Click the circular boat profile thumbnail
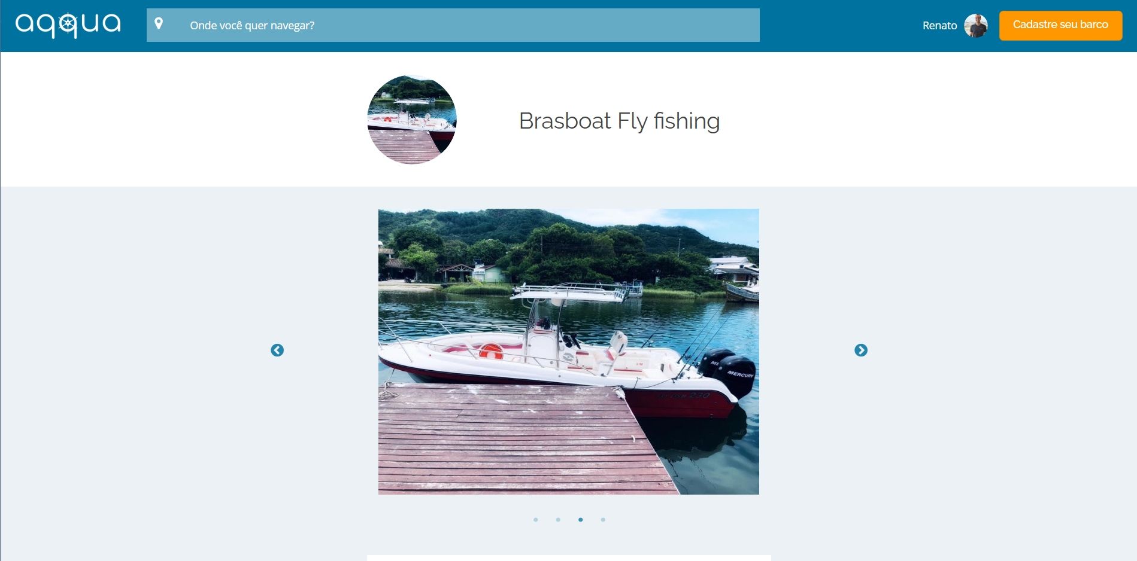 412,120
